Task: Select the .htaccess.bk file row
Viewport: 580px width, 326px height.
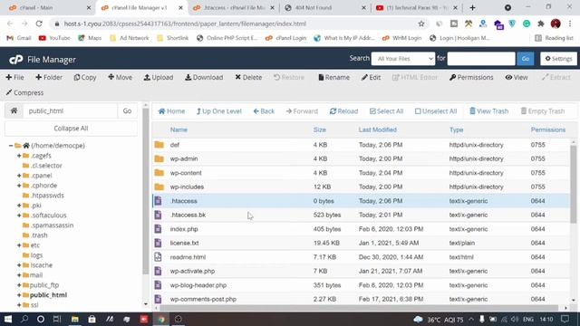Action: 361,215
